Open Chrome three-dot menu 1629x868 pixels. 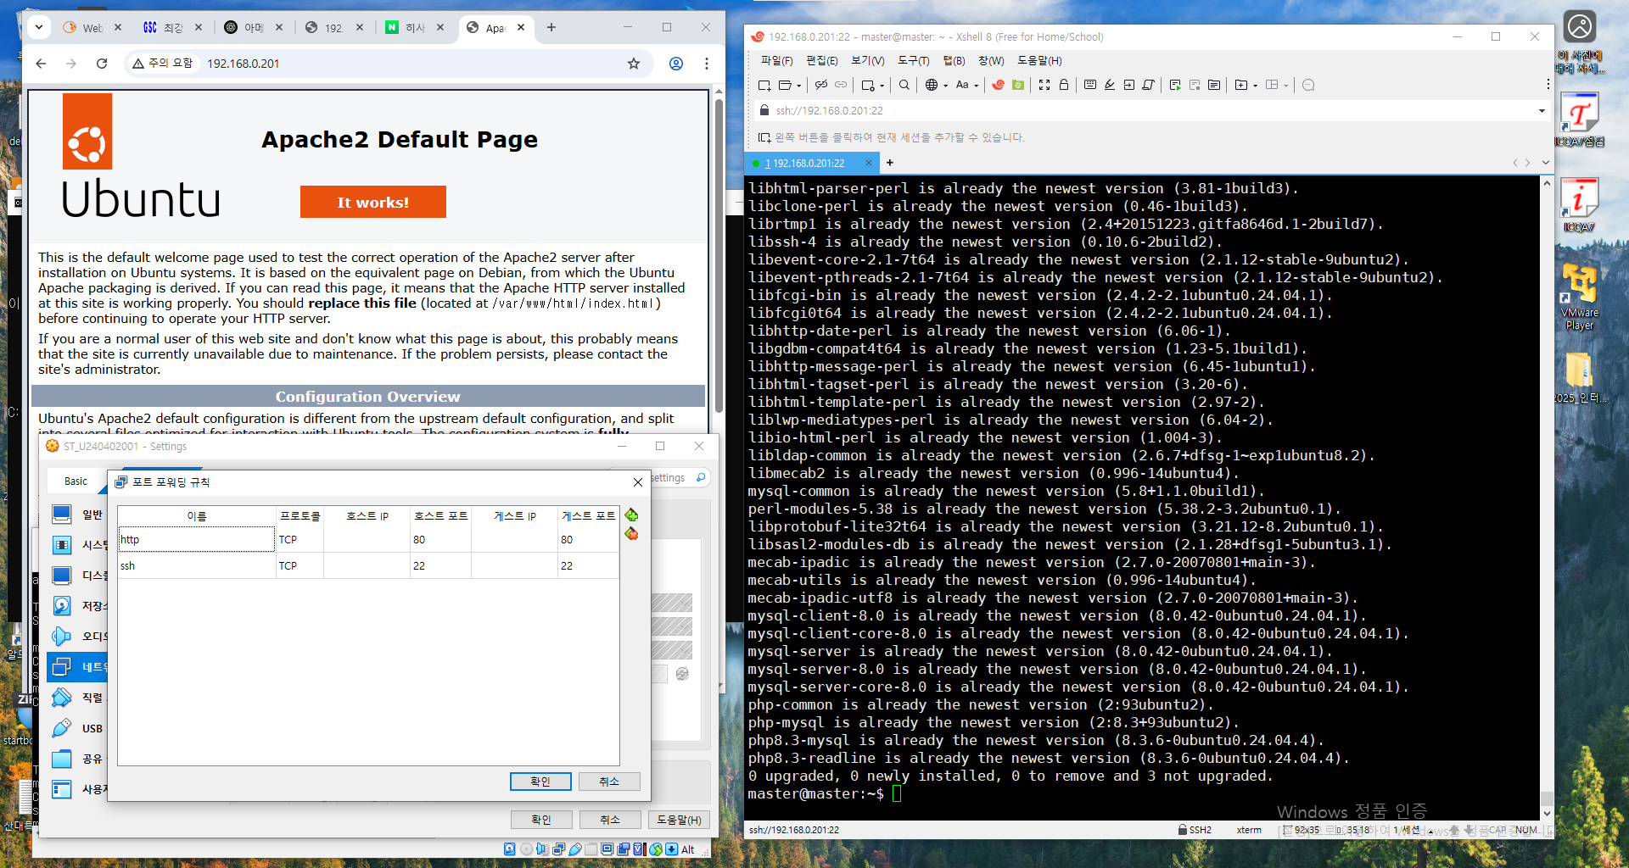(707, 64)
